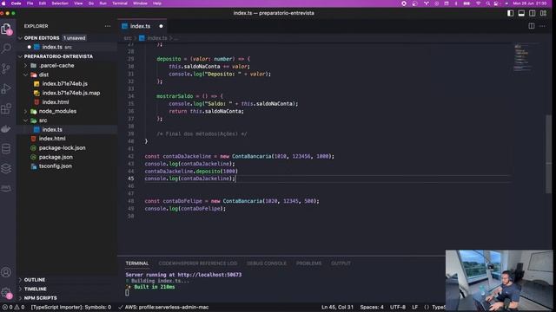The image size is (556, 312).
Task: Toggle the bottom panel layout icon
Action: [x=521, y=13]
